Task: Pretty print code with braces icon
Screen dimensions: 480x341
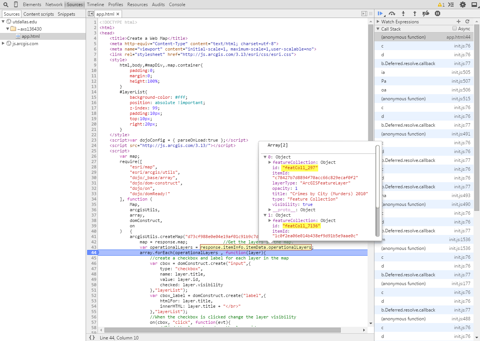Action: [x=92, y=338]
